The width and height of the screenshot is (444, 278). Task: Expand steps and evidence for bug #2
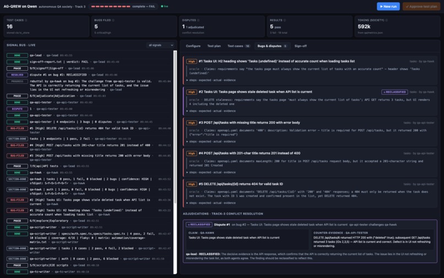click(x=211, y=111)
